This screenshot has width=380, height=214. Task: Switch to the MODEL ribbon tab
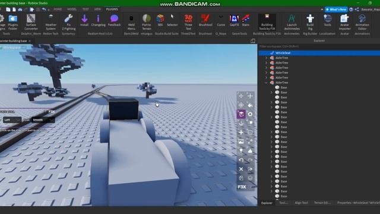[x=72, y=10]
